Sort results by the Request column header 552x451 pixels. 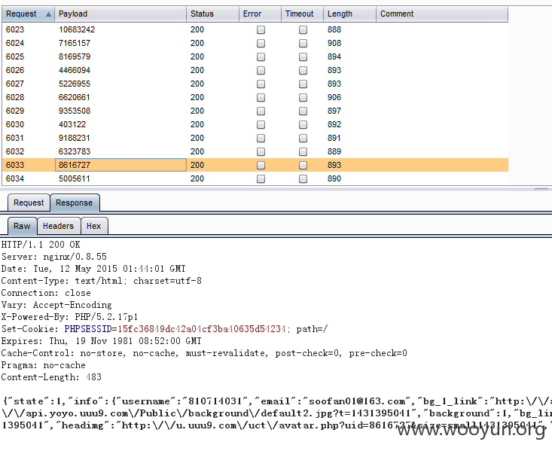click(28, 14)
